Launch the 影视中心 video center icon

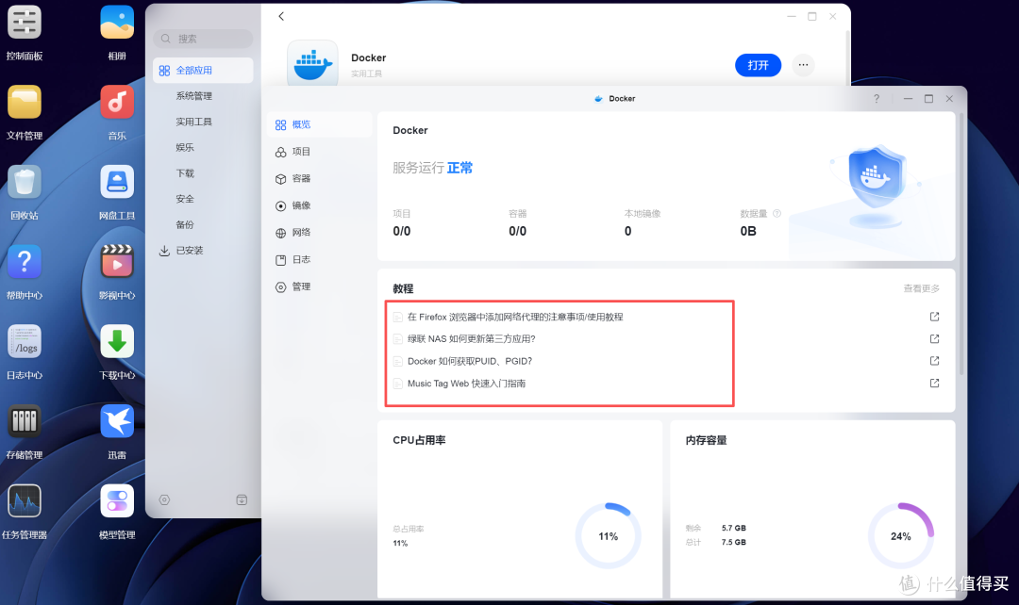click(117, 262)
